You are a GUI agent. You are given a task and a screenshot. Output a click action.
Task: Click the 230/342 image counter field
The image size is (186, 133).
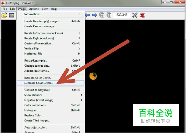tap(122, 15)
